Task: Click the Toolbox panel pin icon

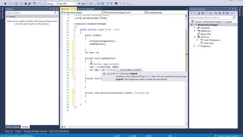Action: click(54, 9)
